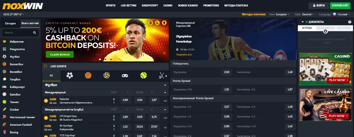Viewport: 354px width, 137px height.
Task: Open the Language Русский dropdown
Action: (341, 15)
